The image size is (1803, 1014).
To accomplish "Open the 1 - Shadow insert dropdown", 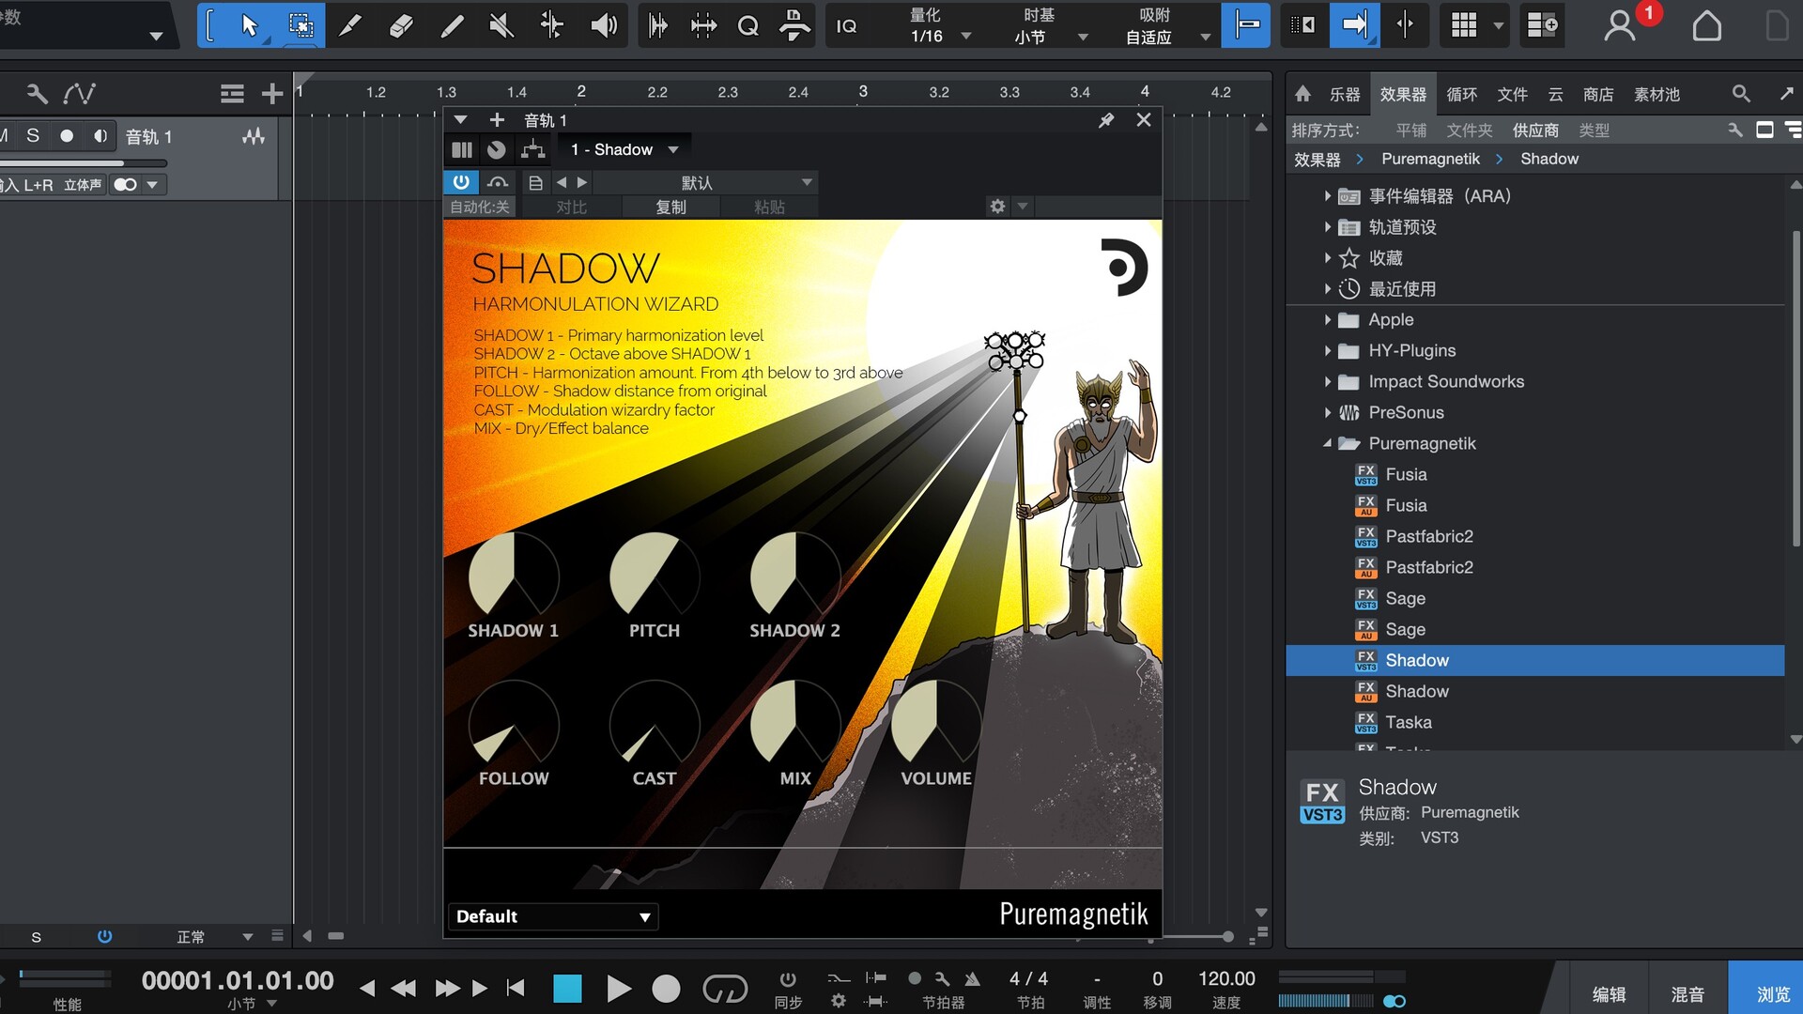I will (x=625, y=149).
